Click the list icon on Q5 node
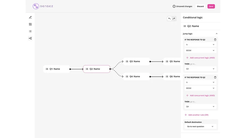246x138 pixels. point(167,61)
